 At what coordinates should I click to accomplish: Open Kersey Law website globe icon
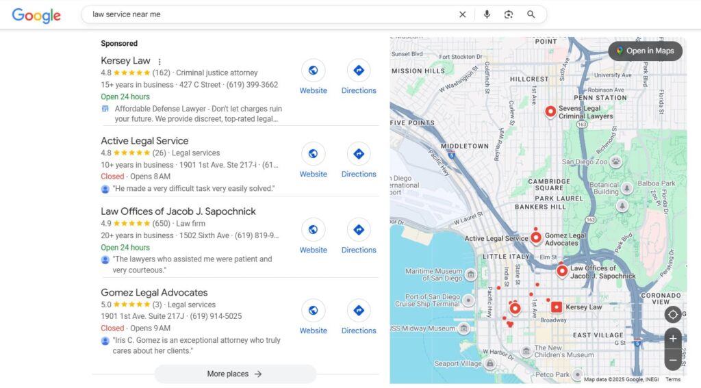(x=313, y=70)
